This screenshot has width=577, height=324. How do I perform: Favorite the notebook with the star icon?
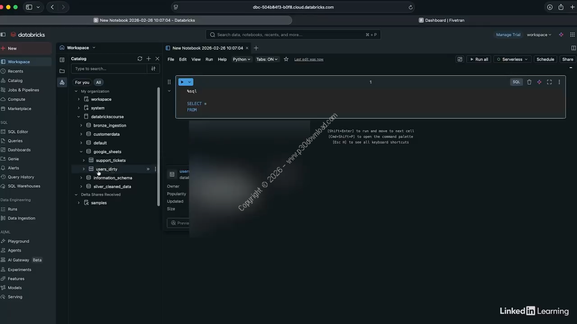[x=286, y=59]
